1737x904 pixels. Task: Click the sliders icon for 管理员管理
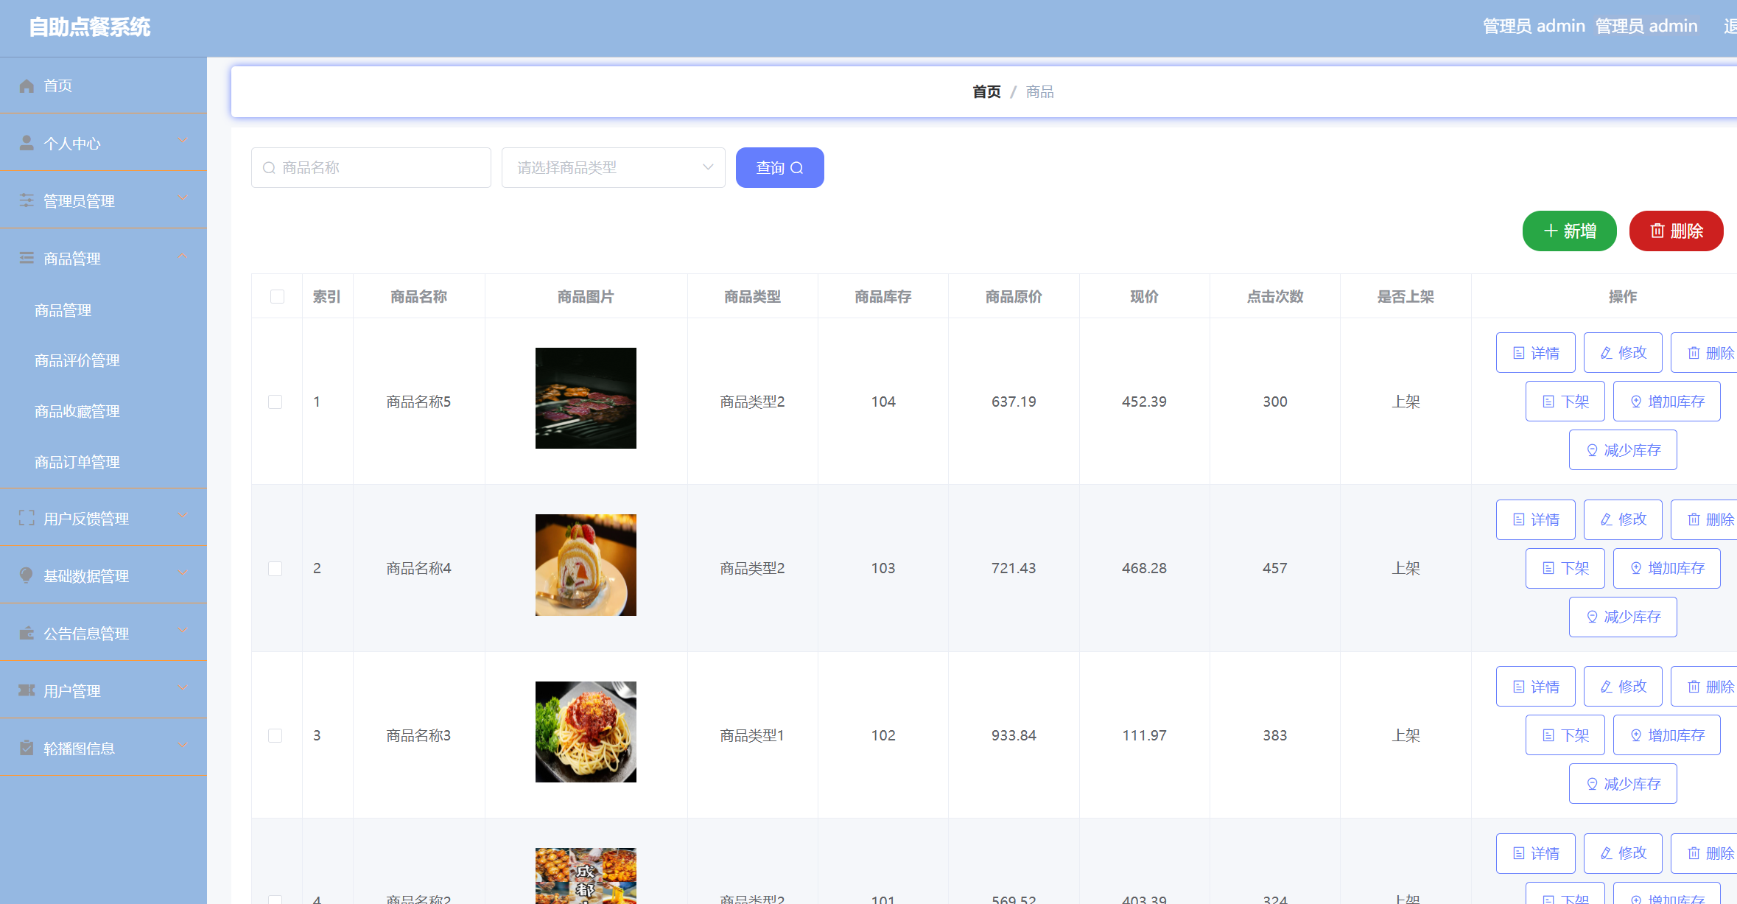(x=27, y=200)
